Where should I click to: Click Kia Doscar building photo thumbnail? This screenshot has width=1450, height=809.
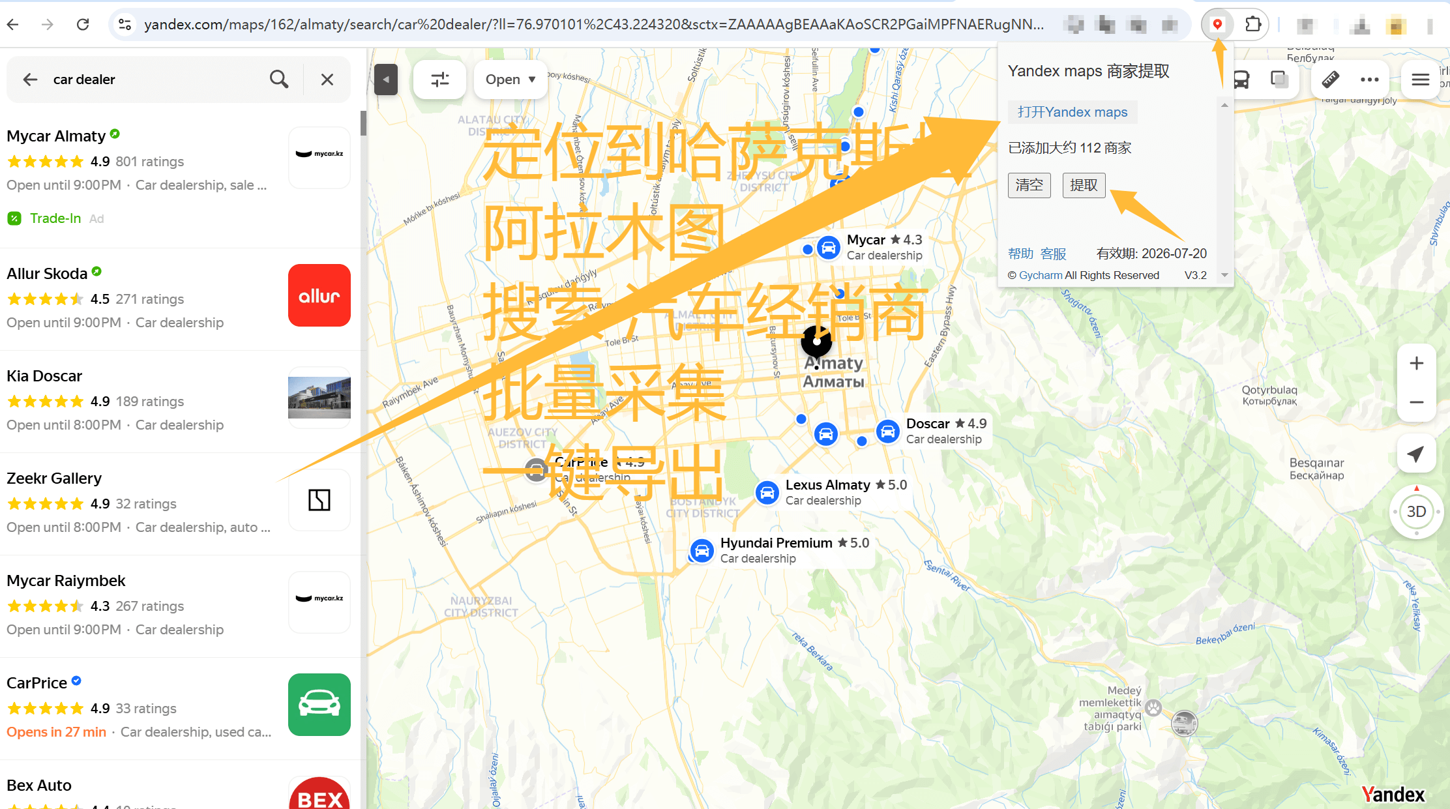(x=319, y=398)
